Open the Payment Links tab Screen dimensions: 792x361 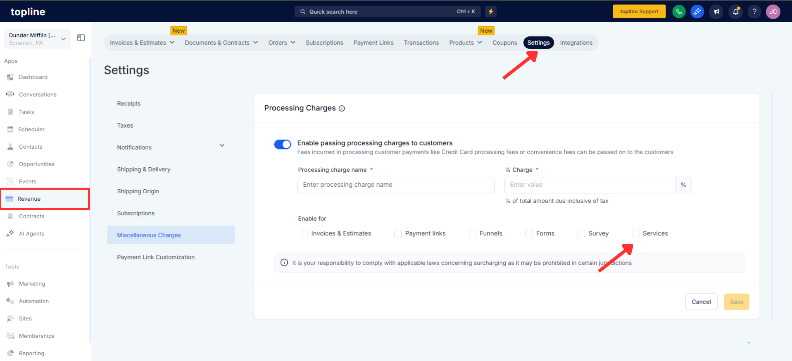click(x=373, y=43)
